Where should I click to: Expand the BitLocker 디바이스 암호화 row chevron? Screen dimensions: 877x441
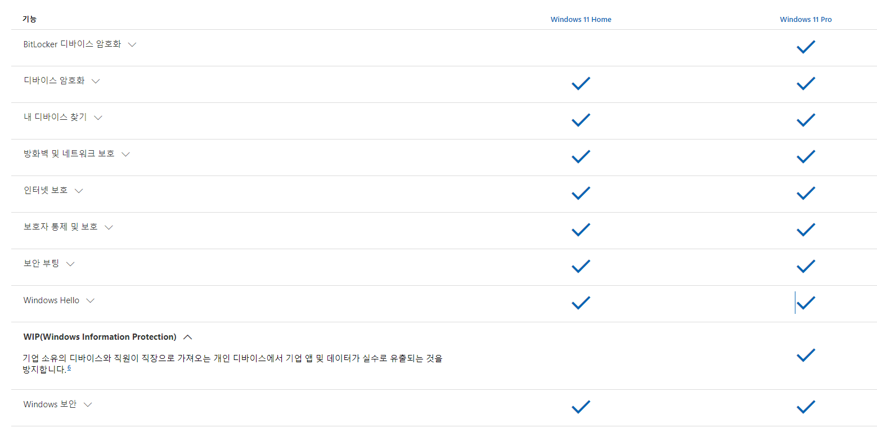click(x=132, y=44)
